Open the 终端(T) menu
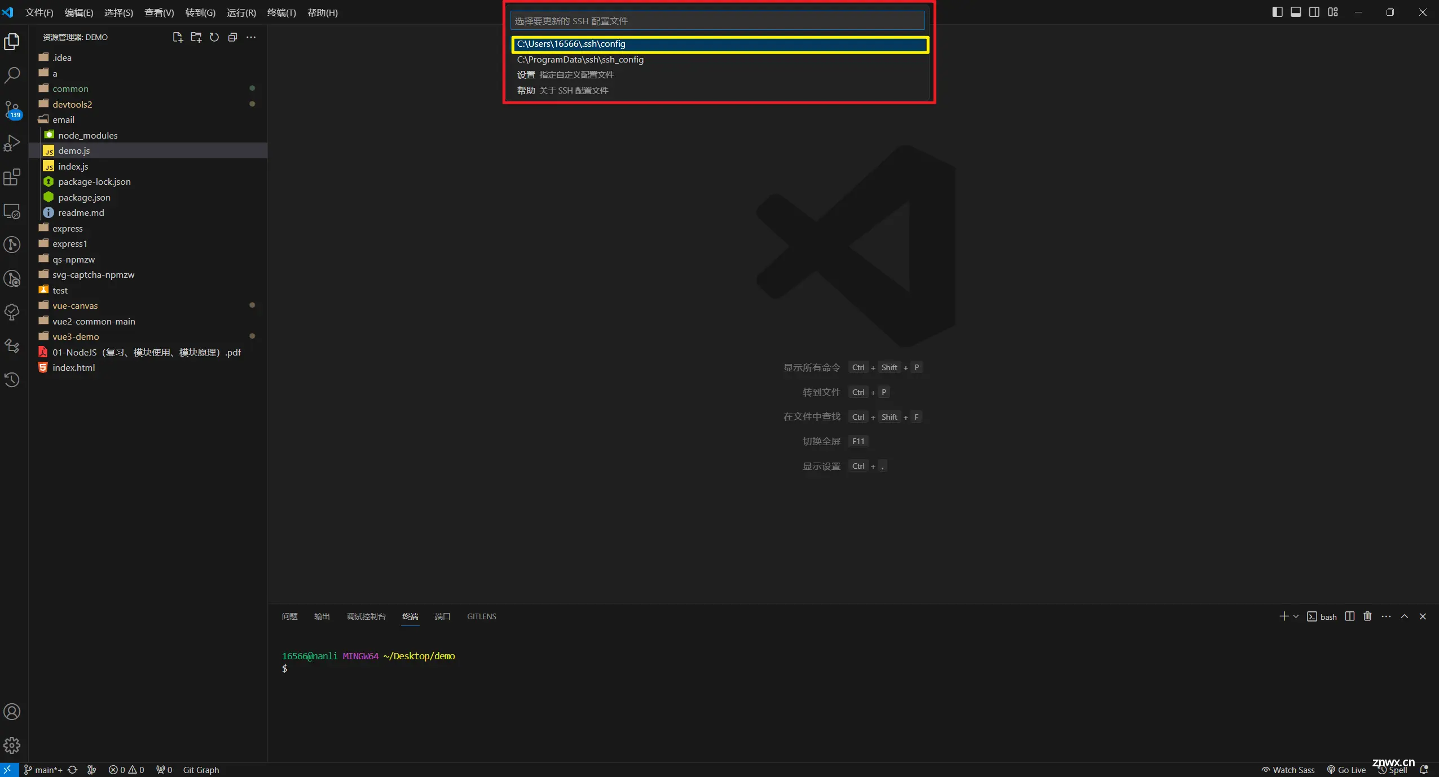This screenshot has height=777, width=1439. [x=281, y=12]
